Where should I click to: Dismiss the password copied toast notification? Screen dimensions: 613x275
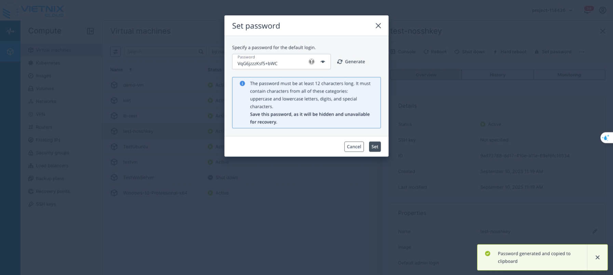coord(598,257)
